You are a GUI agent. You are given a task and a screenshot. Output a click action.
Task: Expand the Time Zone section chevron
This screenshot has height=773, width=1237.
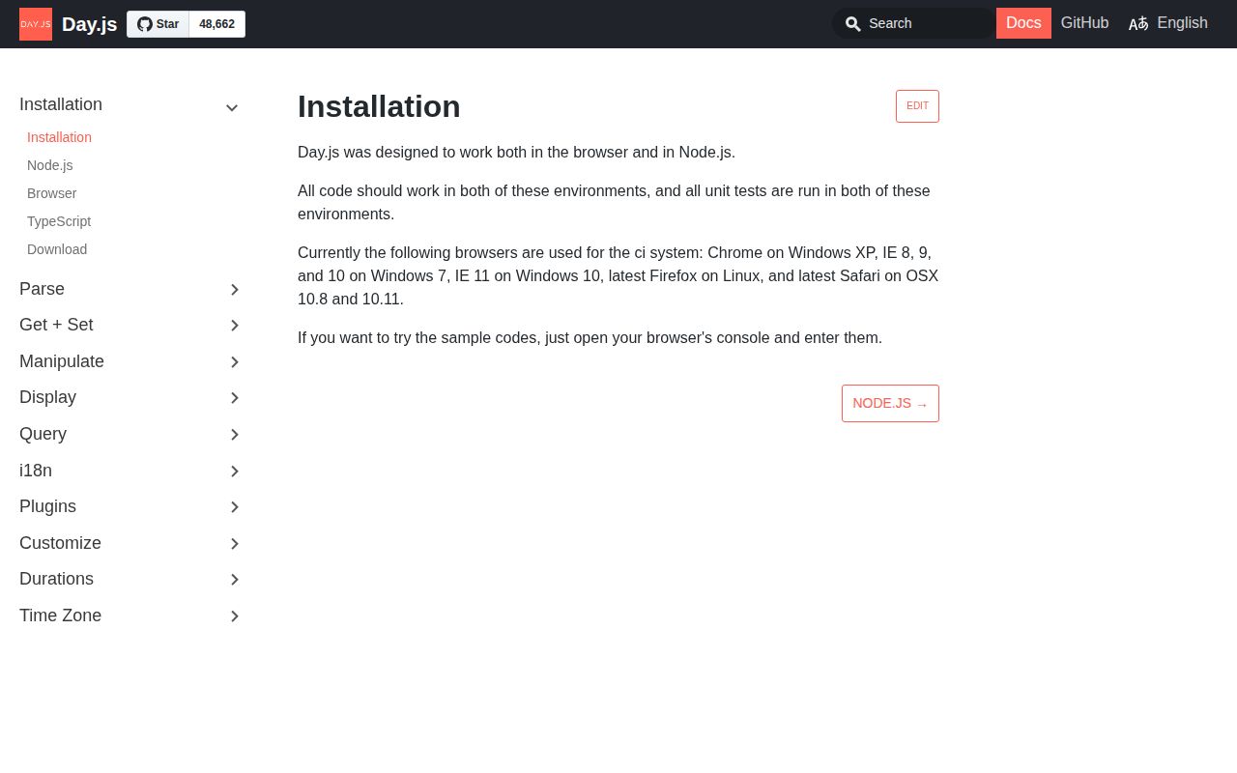pyautogui.click(x=234, y=616)
